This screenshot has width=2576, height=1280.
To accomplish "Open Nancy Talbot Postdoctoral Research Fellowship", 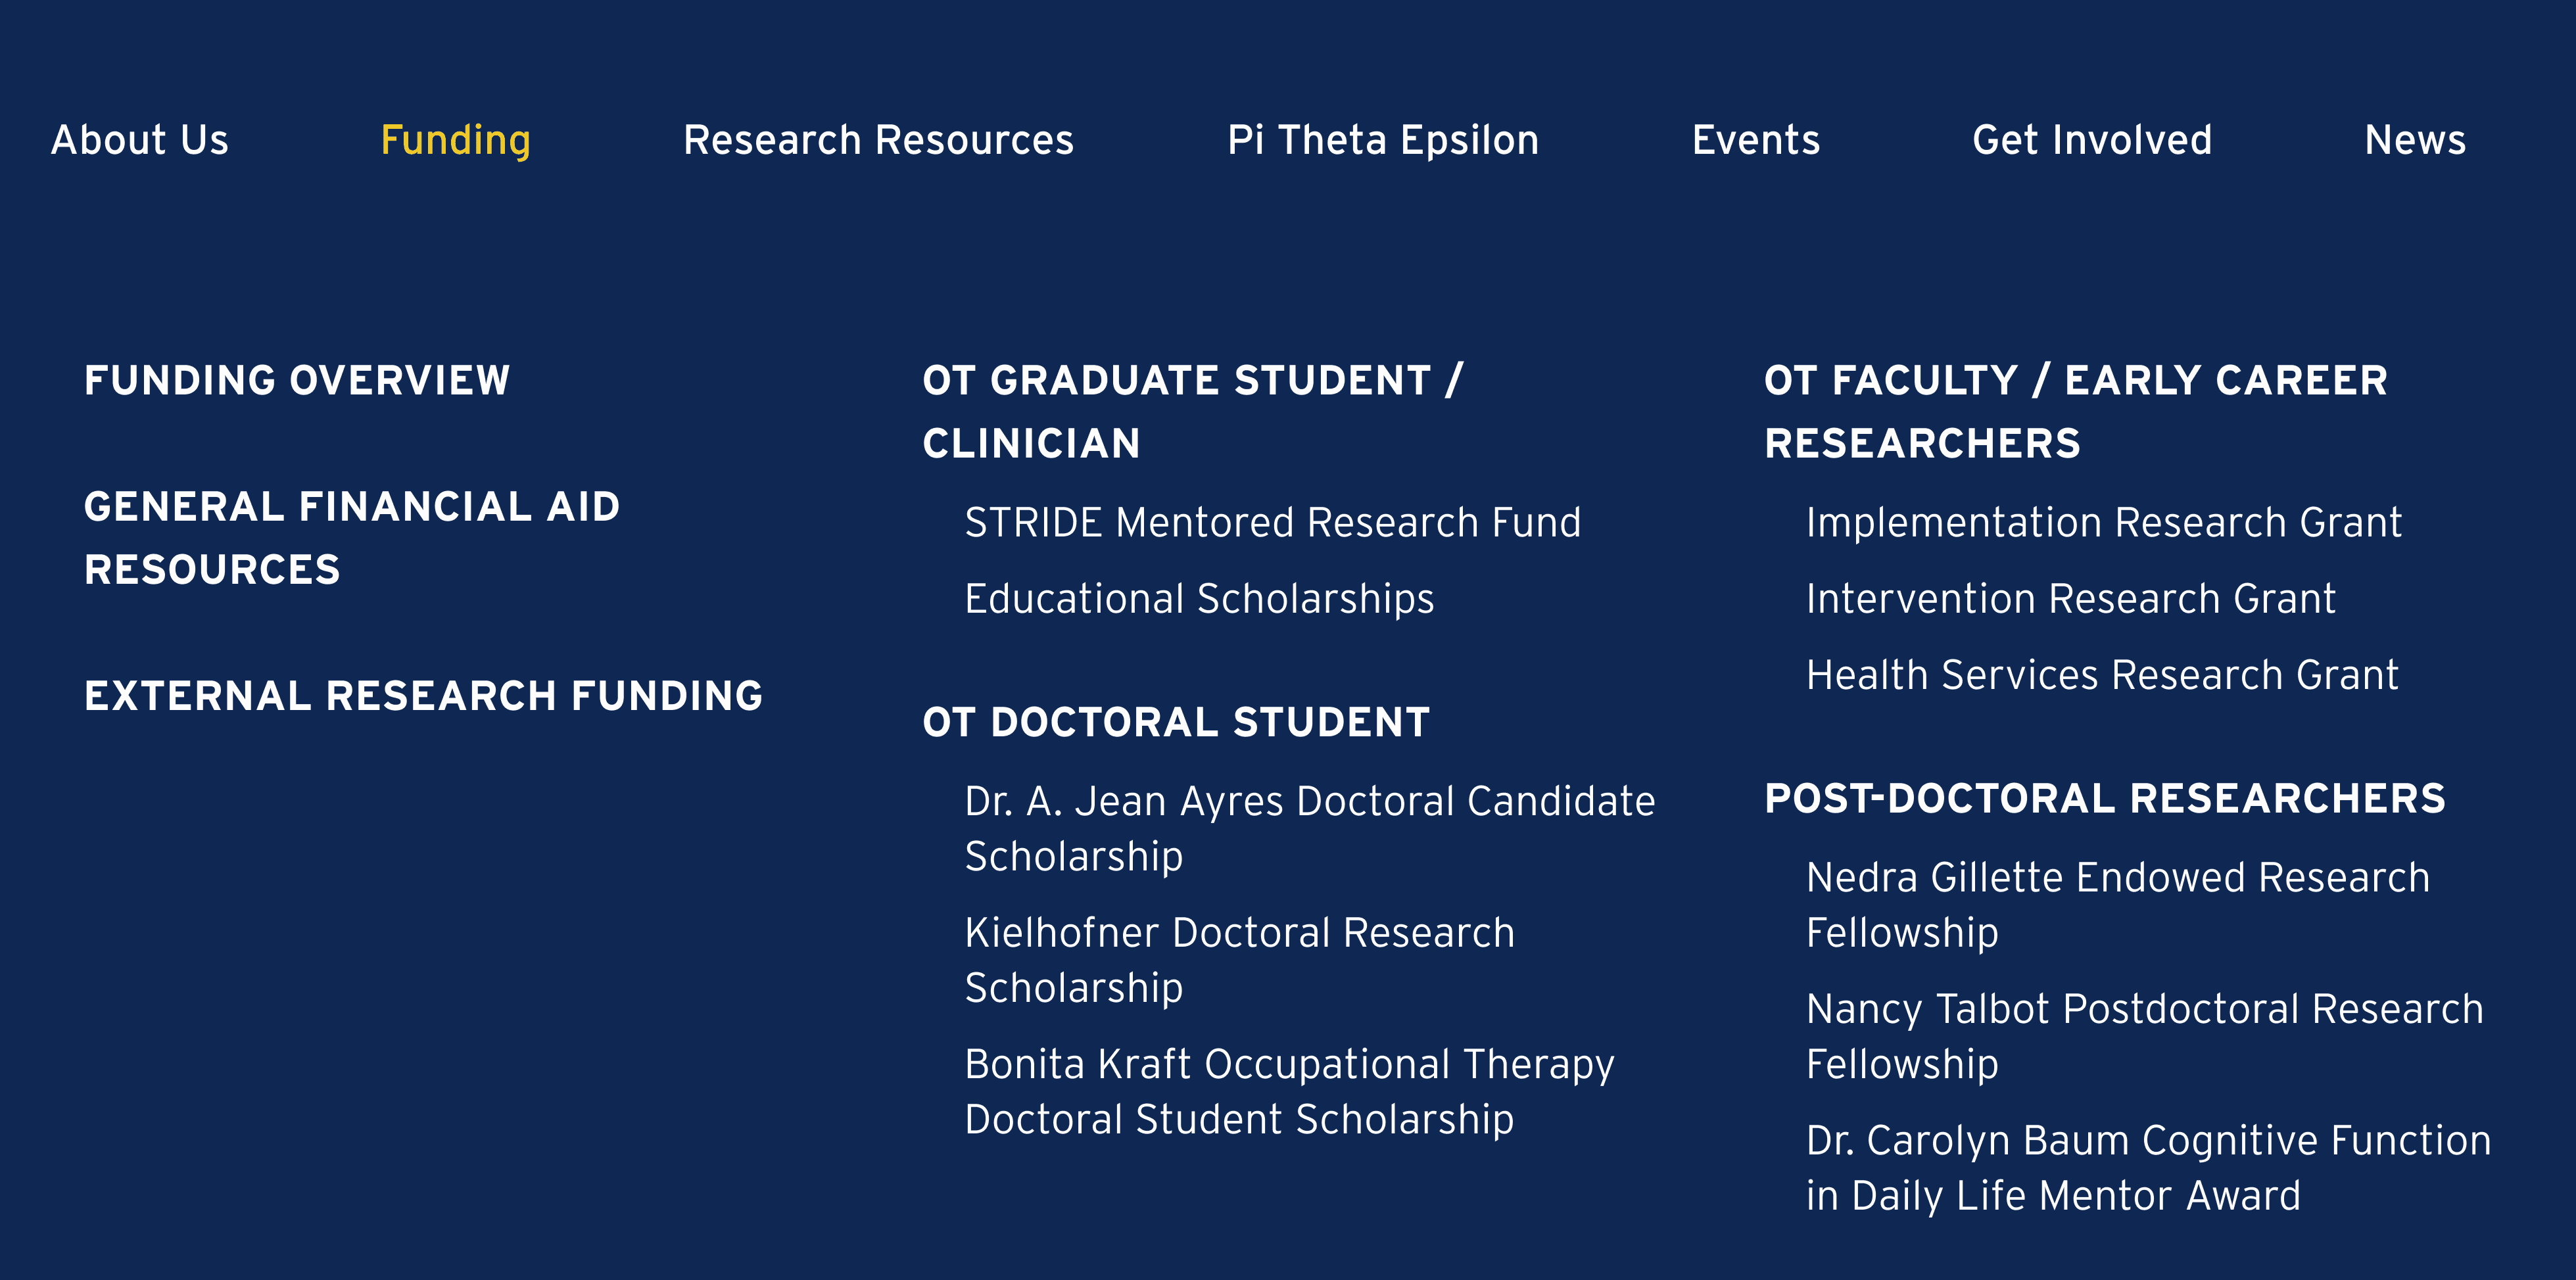I will (x=2145, y=1037).
